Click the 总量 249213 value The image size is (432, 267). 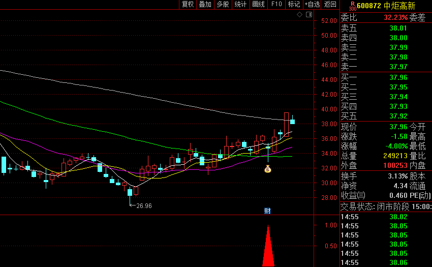395,156
